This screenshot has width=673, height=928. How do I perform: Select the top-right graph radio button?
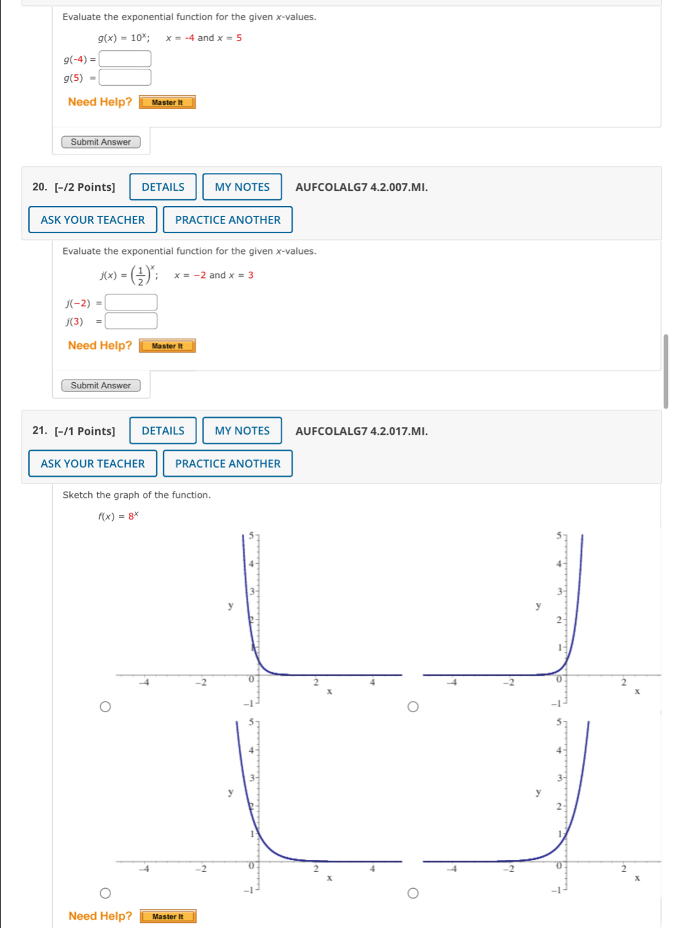tap(413, 706)
